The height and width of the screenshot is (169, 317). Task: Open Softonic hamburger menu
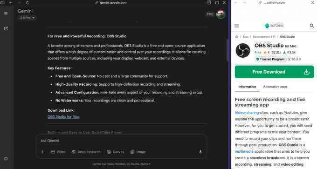(x=236, y=26)
